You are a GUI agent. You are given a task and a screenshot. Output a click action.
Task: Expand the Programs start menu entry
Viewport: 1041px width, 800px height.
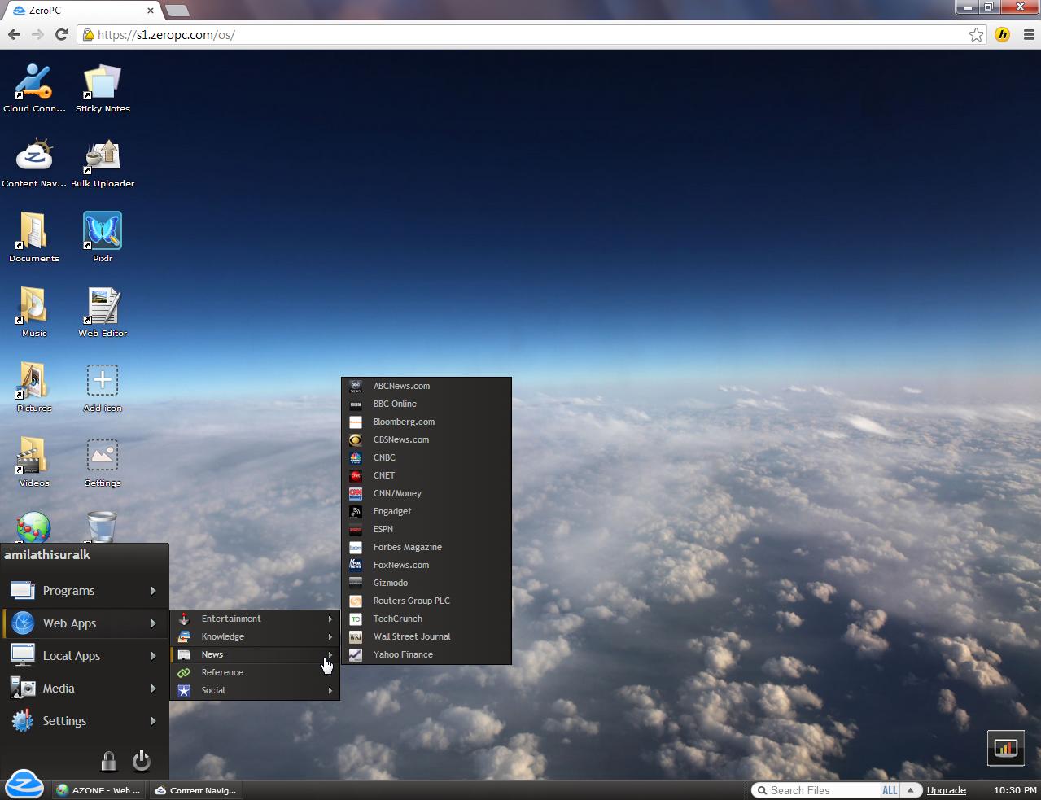[85, 591]
